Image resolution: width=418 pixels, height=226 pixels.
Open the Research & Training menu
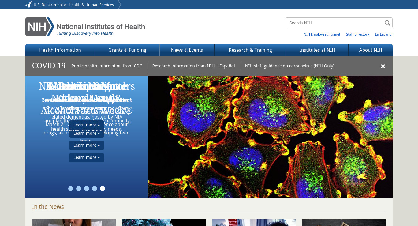click(x=250, y=50)
